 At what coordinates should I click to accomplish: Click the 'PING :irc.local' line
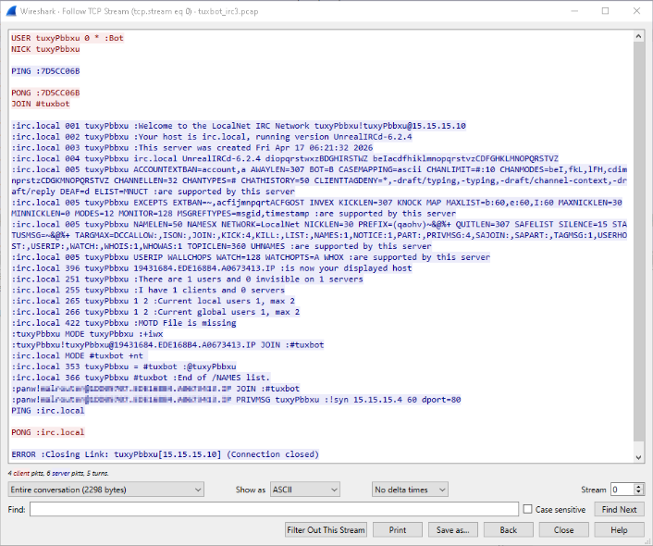click(48, 411)
